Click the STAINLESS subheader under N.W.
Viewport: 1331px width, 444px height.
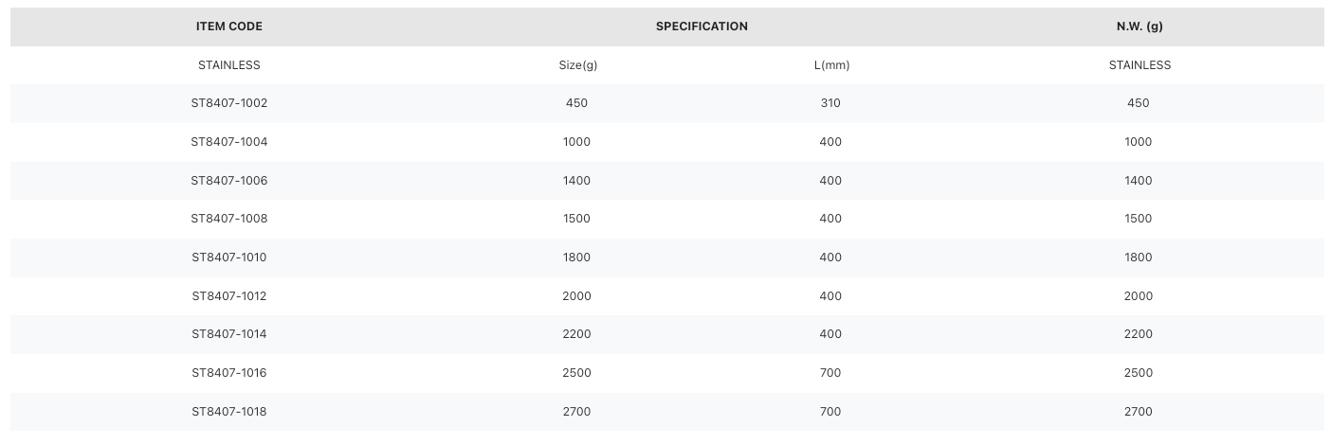pos(1140,65)
